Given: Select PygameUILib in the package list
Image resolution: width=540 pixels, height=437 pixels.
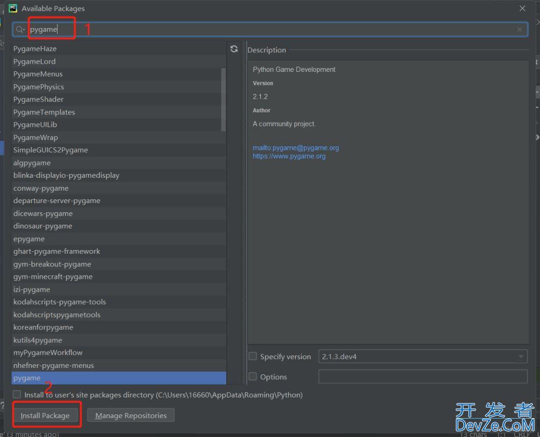Looking at the screenshot, I should click(x=119, y=125).
